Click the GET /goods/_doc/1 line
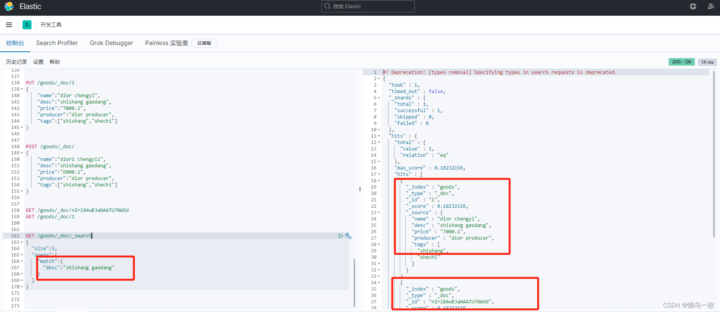Viewport: 720px width, 312px height. [x=50, y=217]
